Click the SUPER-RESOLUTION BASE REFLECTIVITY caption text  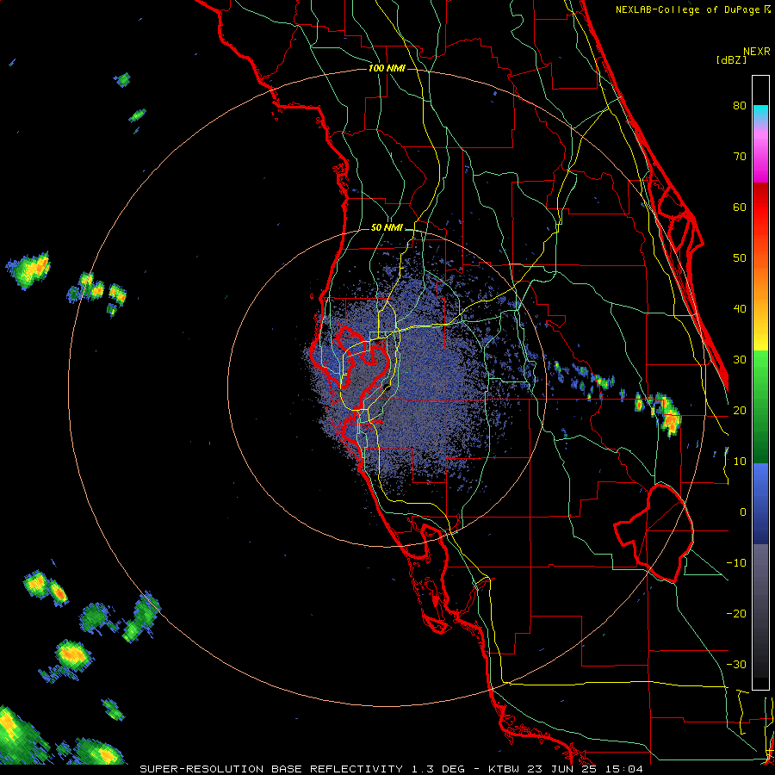pyautogui.click(x=271, y=769)
